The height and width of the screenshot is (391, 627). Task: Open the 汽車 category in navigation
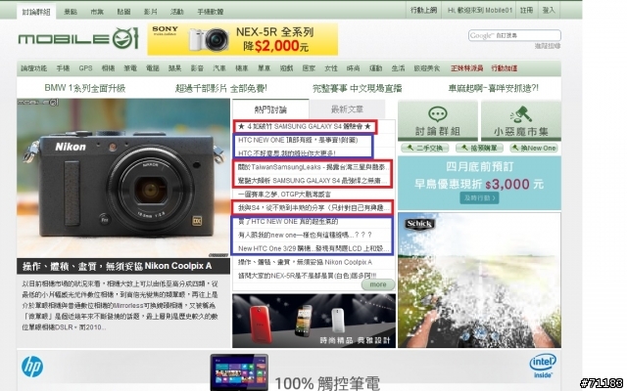coord(219,68)
